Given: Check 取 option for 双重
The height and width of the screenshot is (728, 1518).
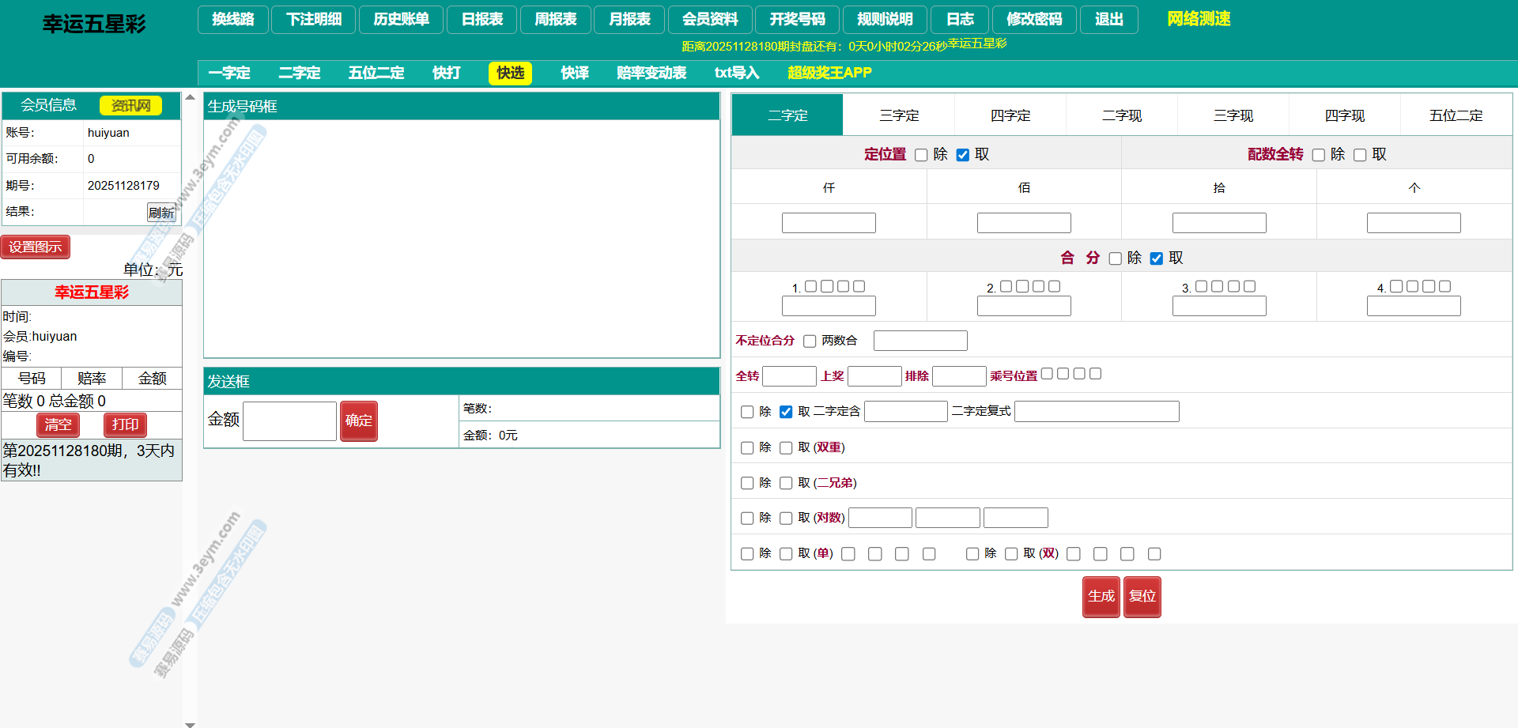Looking at the screenshot, I should 786,448.
